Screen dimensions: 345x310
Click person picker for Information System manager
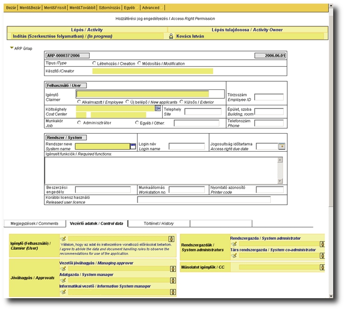(x=173, y=292)
